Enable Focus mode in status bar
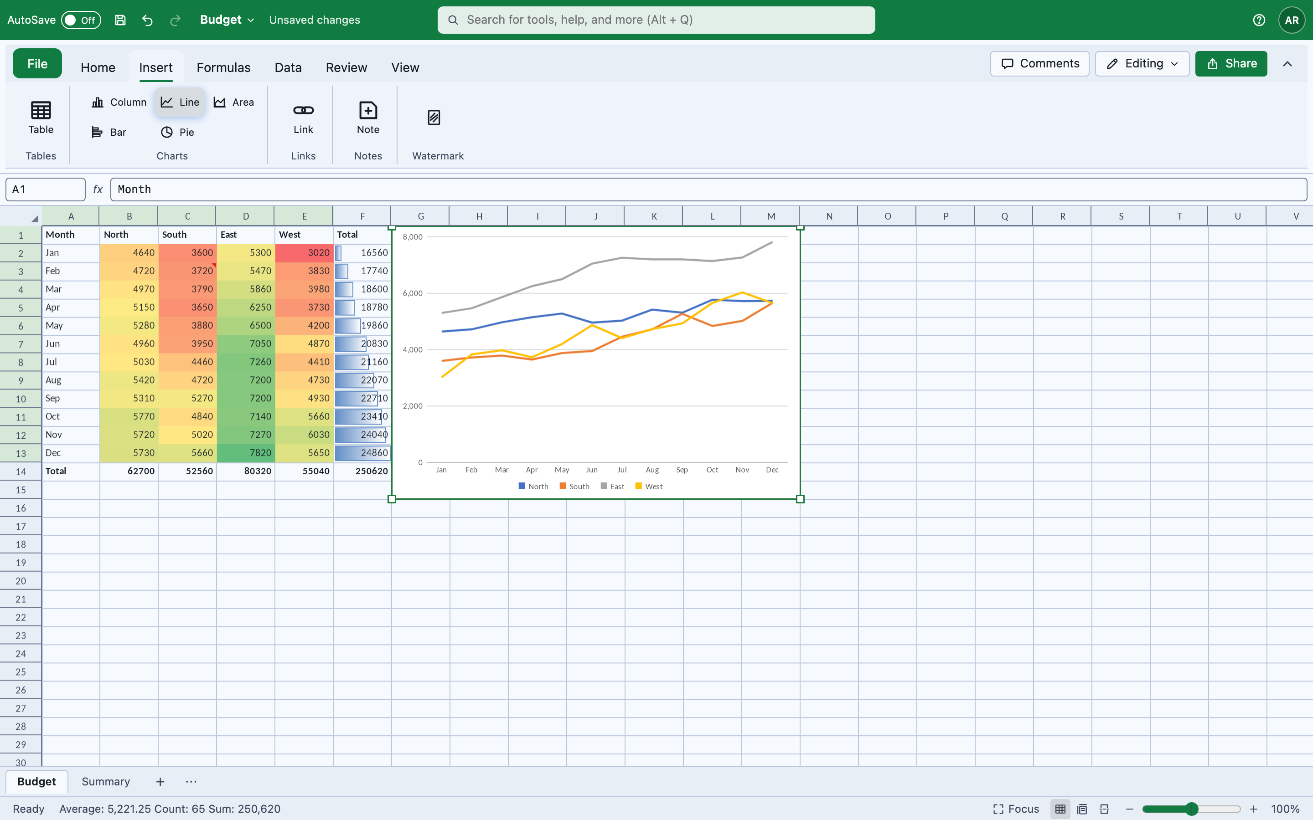The width and height of the screenshot is (1313, 820). click(x=1016, y=809)
